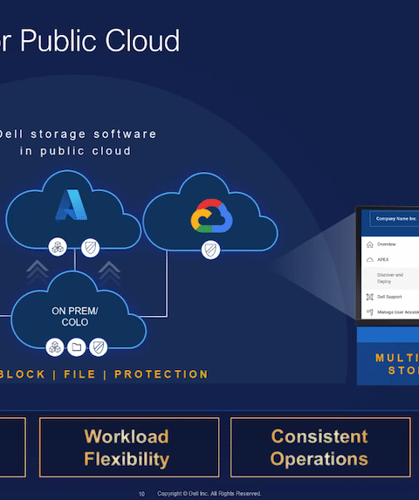Click upward arrows right of the Azure connector line
The height and width of the screenshot is (500, 419).
[109, 273]
